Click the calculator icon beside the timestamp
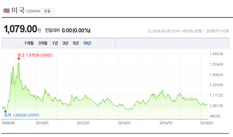This screenshot has width=233, height=137. click(149, 31)
